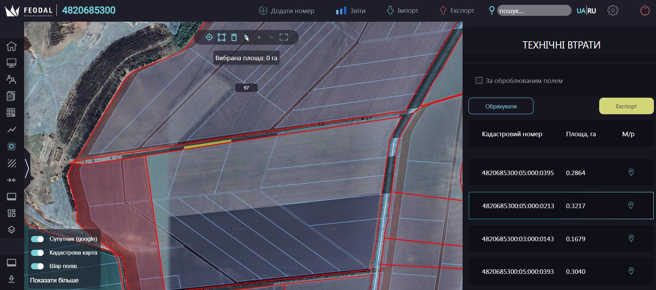Zoom in the map with plus icon
The height and width of the screenshot is (290, 656).
click(x=259, y=37)
